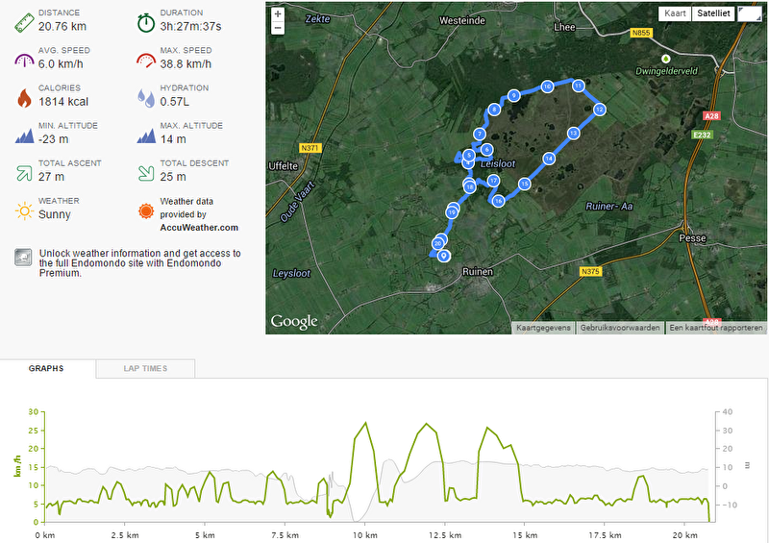The height and width of the screenshot is (543, 769).
Task: Switch map to Satelliet view
Action: click(x=713, y=13)
